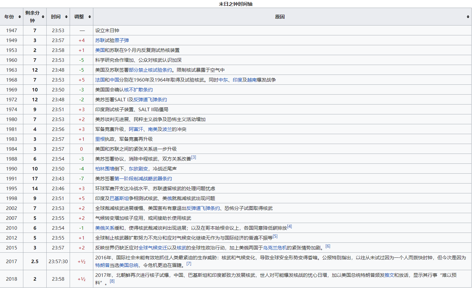Follow the 第一阶段削减战略武器条约 link
The height and width of the screenshot is (288, 472).
tap(143, 179)
